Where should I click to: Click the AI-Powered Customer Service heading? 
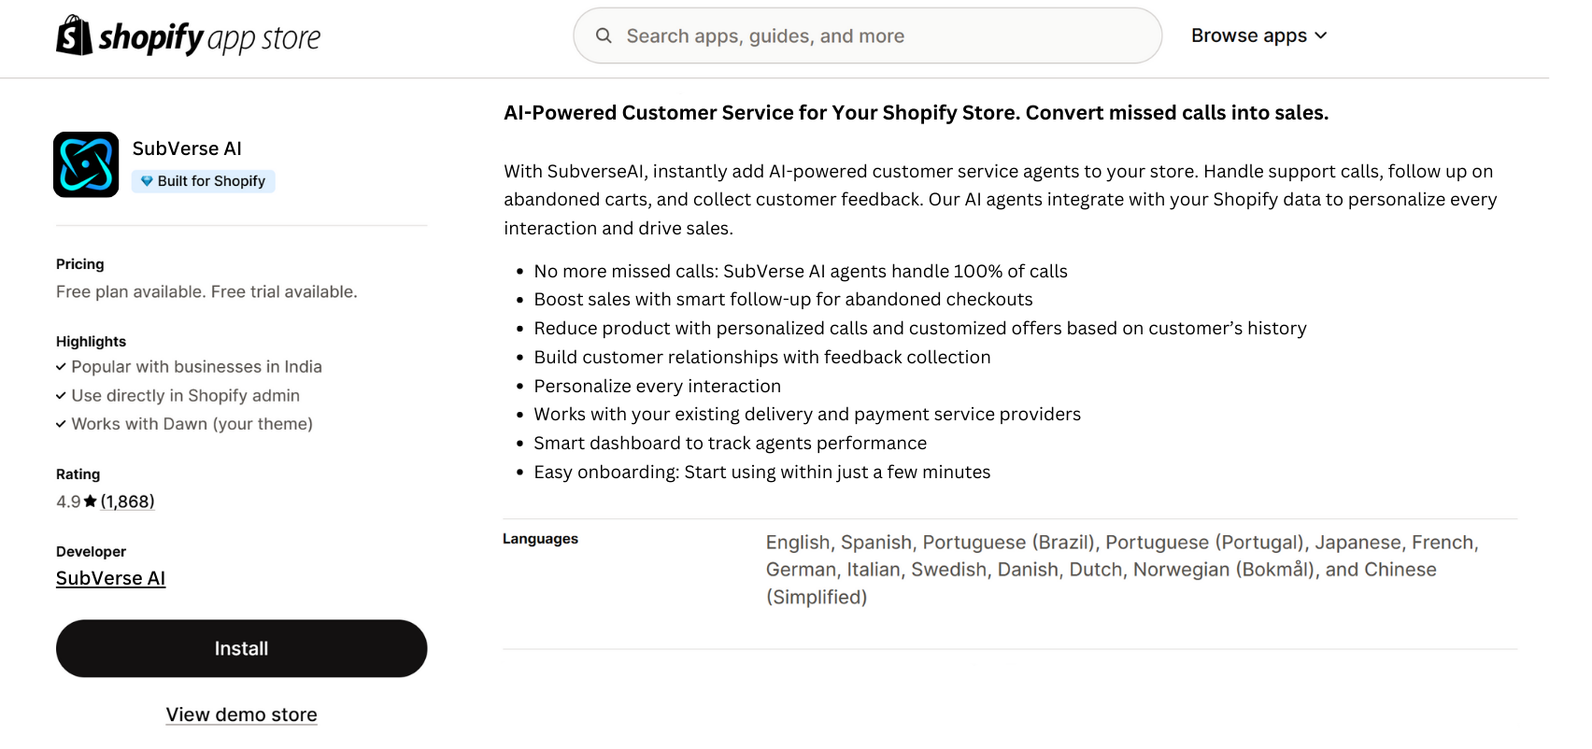[916, 113]
